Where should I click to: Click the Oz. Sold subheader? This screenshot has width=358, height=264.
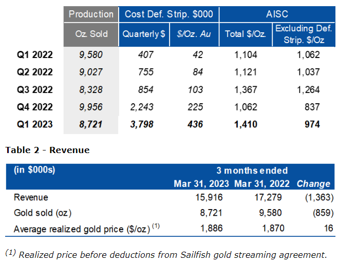[x=91, y=34]
